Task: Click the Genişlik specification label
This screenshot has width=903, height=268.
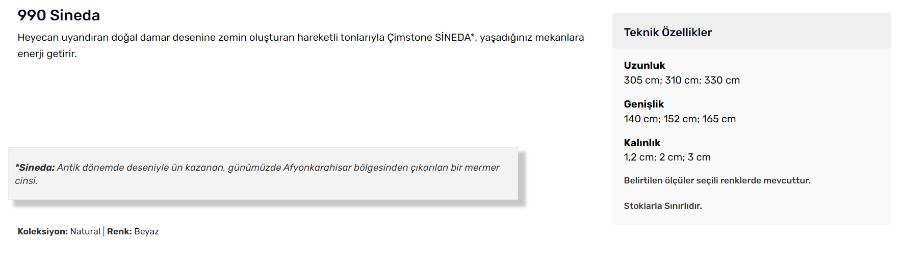Action: click(644, 104)
